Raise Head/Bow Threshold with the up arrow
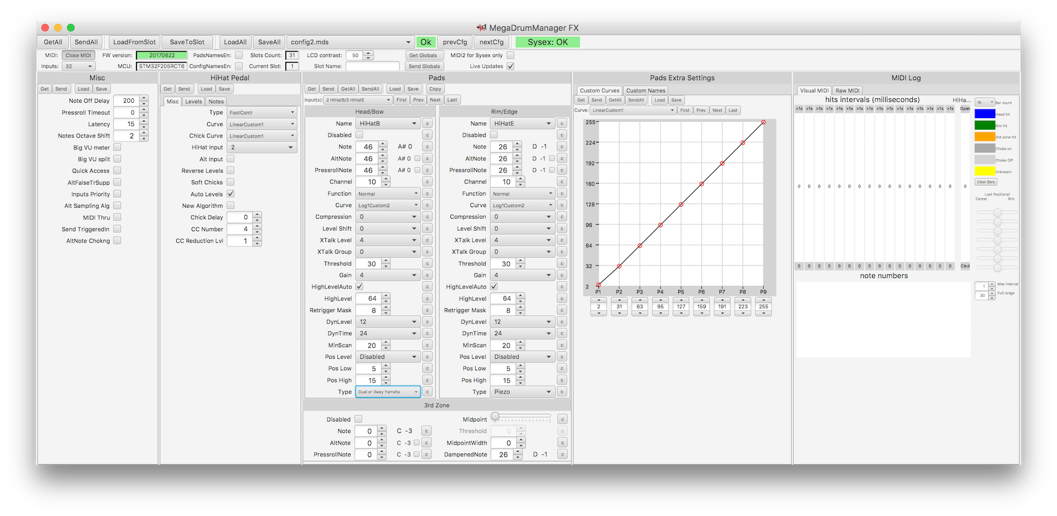This screenshot has height=516, width=1057. [386, 261]
